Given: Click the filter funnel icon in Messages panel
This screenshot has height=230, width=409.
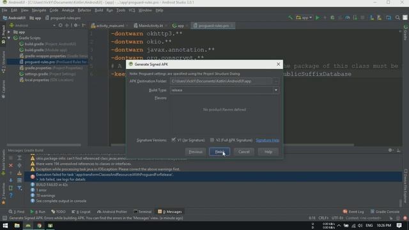Looking at the screenshot, I should 20,188.
